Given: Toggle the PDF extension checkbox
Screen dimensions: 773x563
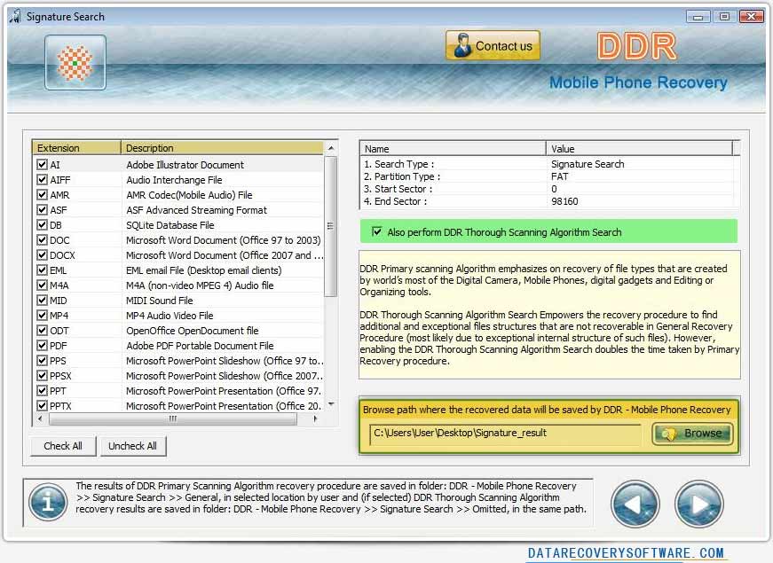Looking at the screenshot, I should [42, 346].
